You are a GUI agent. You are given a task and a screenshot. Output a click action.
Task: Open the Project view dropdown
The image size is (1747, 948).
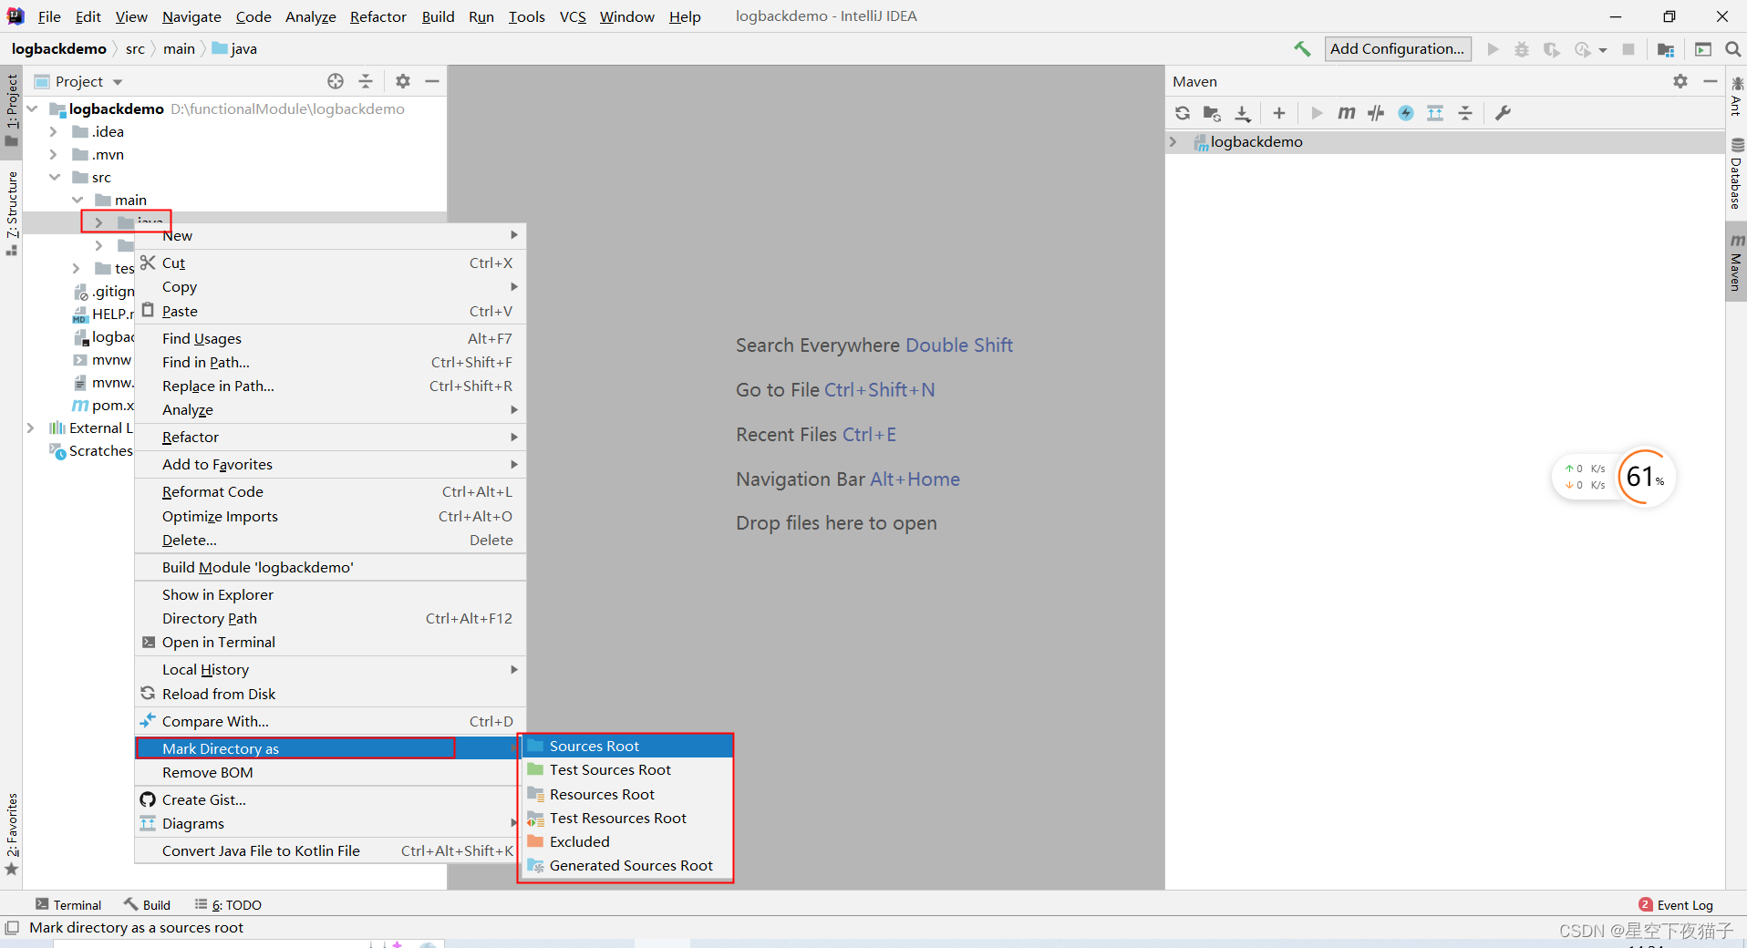tap(118, 82)
